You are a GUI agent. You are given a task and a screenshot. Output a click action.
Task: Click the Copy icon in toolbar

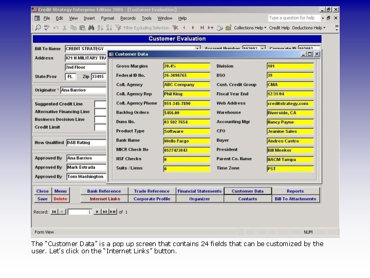(73, 28)
